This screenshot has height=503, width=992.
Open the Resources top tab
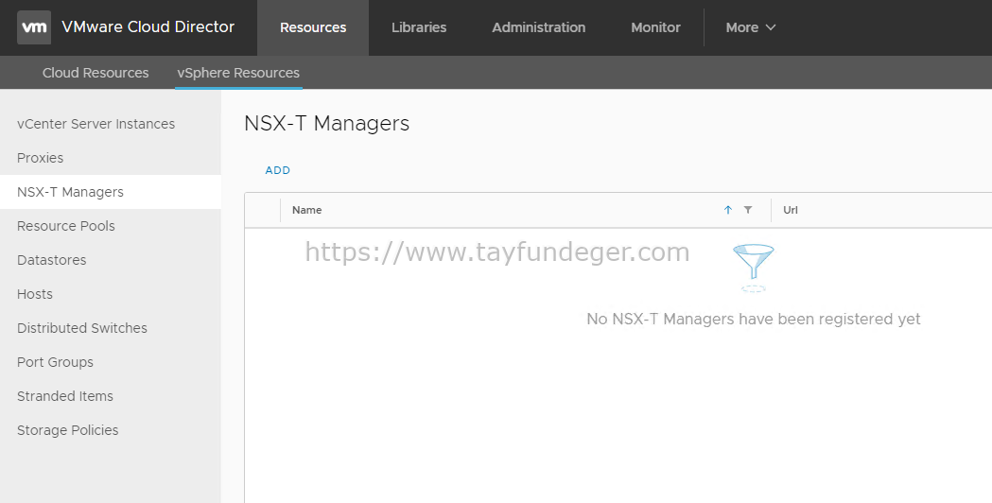pos(313,27)
